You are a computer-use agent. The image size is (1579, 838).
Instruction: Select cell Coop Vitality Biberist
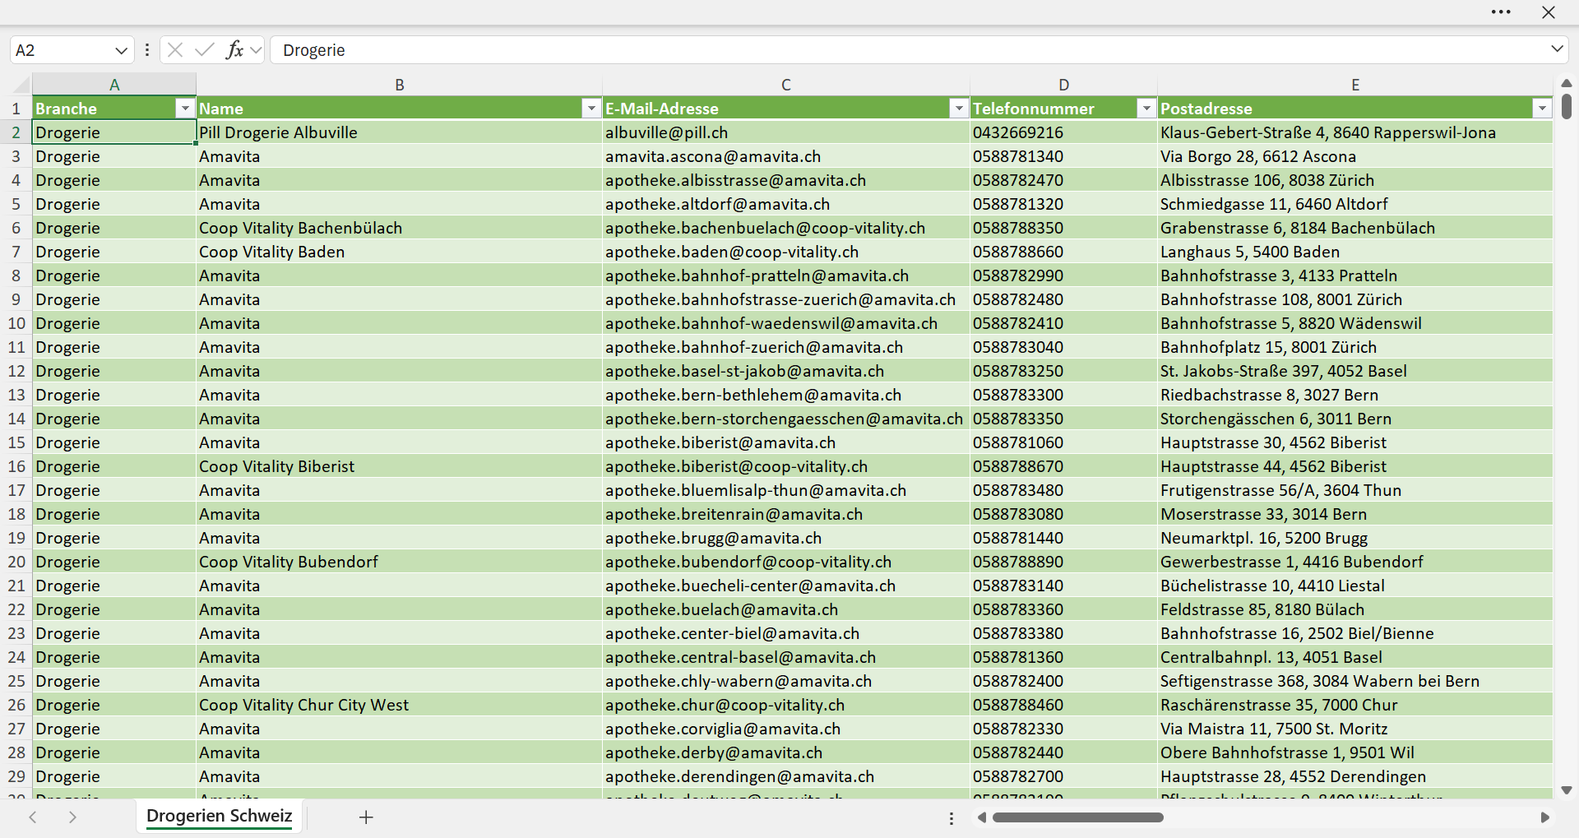click(400, 466)
